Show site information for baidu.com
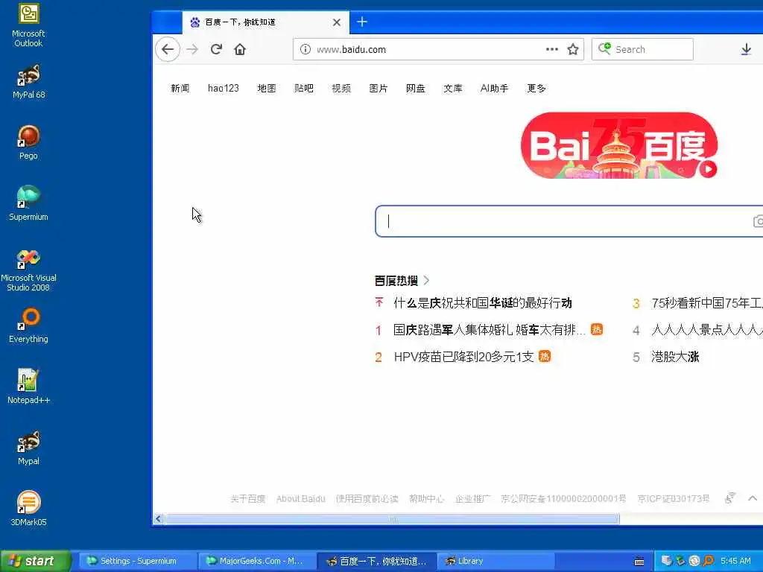763x572 pixels. point(305,49)
